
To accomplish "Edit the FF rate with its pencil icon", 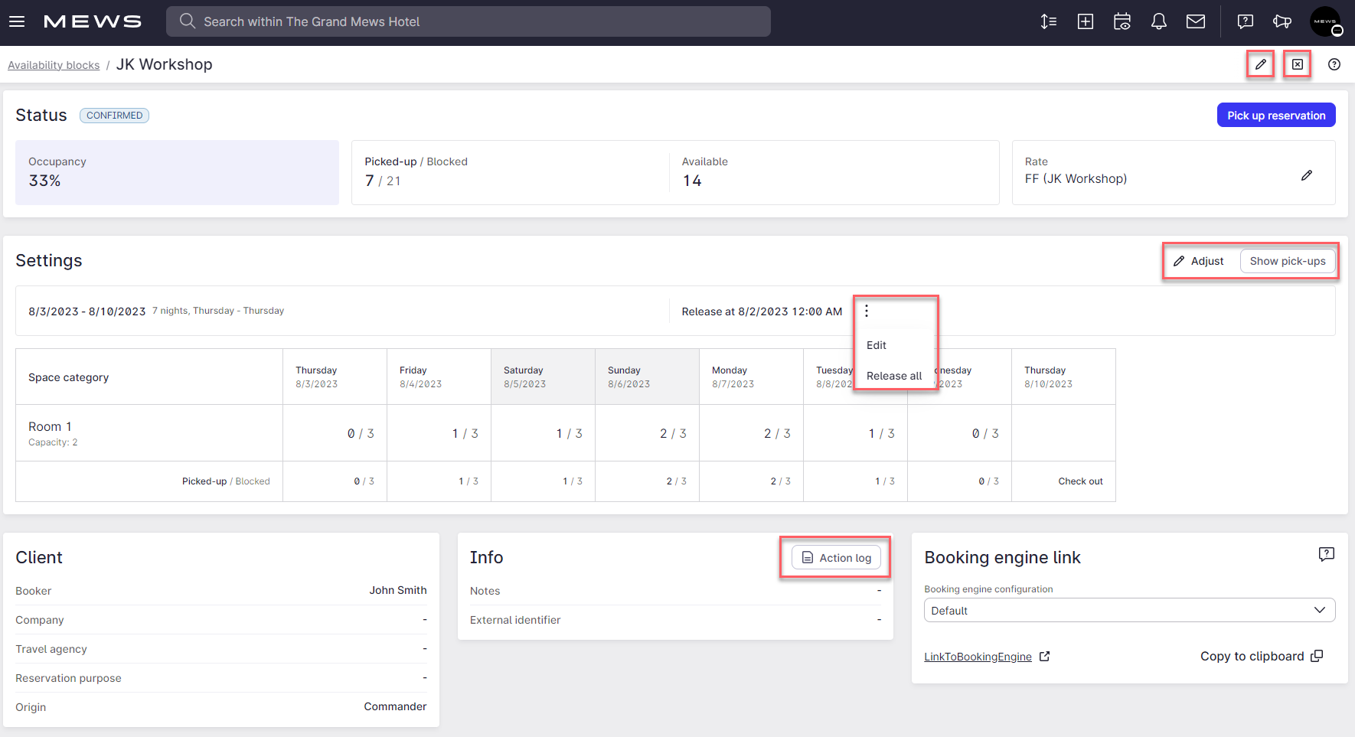I will tap(1307, 175).
